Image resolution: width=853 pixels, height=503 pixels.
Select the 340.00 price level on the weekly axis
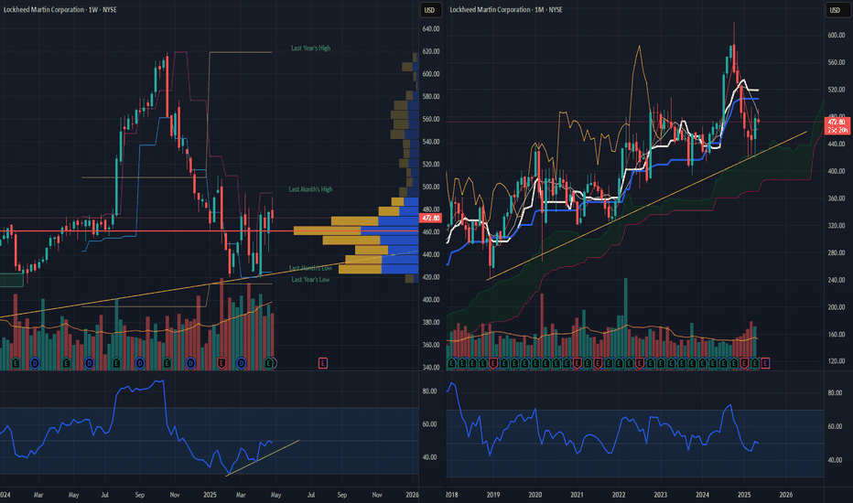click(431, 368)
